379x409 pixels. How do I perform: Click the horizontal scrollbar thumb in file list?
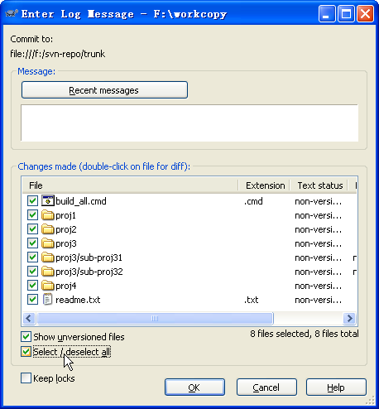click(155, 318)
